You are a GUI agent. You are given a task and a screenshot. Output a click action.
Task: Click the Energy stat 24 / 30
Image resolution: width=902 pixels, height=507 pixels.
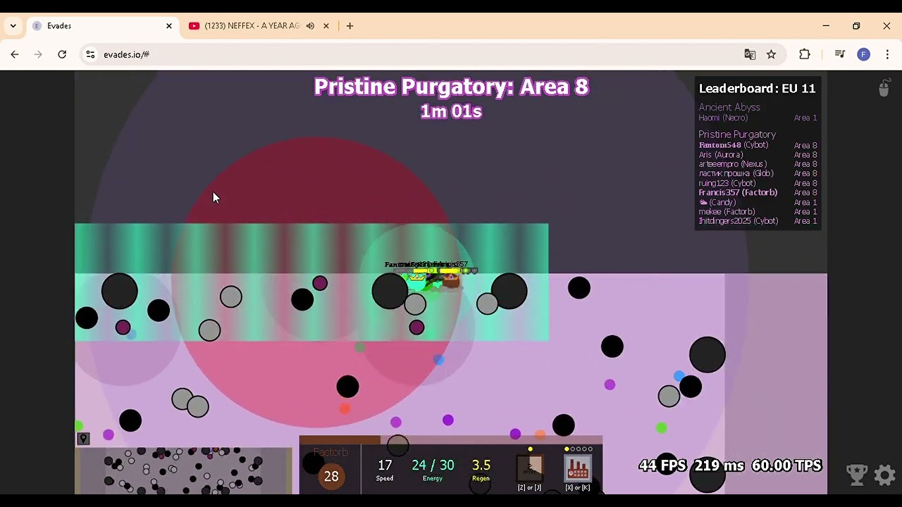coord(433,465)
